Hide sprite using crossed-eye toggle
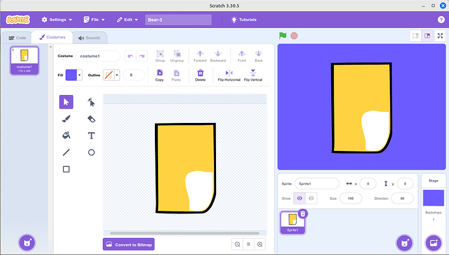The height and width of the screenshot is (255, 449). tap(311, 198)
